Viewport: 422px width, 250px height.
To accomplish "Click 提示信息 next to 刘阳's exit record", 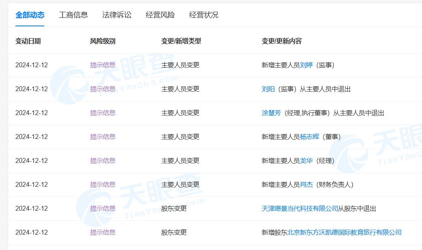I will pyautogui.click(x=102, y=89).
